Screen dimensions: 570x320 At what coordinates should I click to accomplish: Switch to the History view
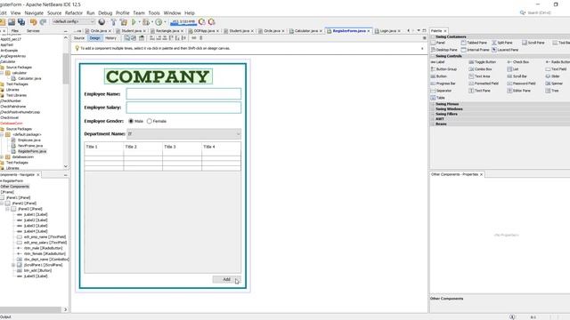[110, 38]
